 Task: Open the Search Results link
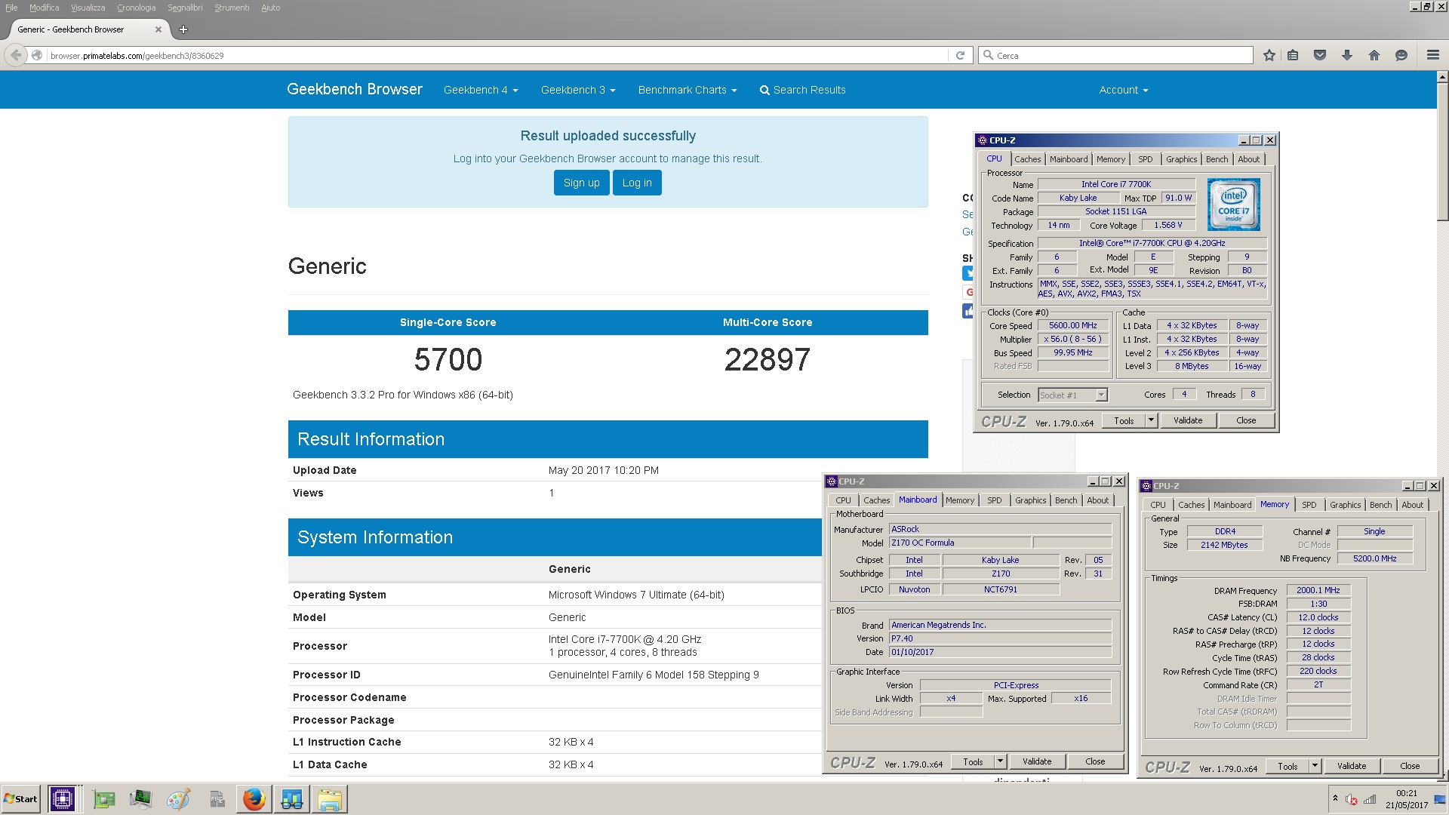[x=802, y=90]
